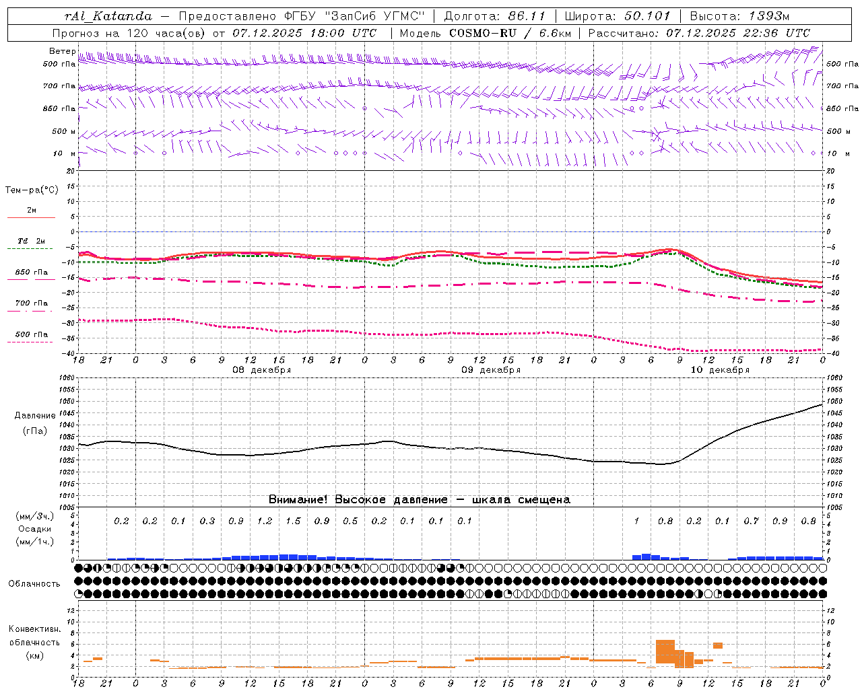Image resolution: width=862 pixels, height=689 pixels.
Task: Click the 1.2 mm precipitation value
Action: [x=265, y=521]
